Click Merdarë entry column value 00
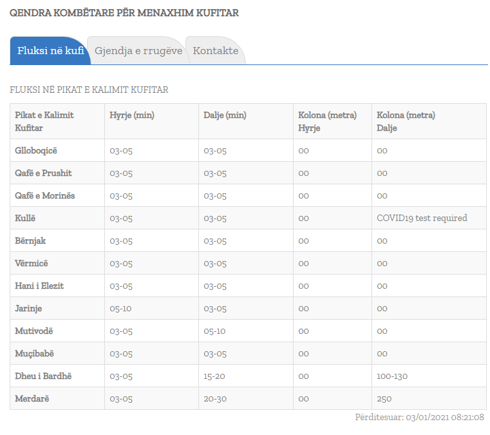Viewport: 490px width, 435px height. tap(303, 399)
